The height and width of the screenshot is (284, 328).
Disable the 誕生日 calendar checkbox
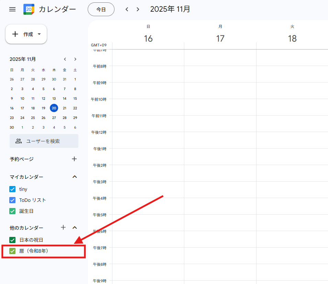pyautogui.click(x=13, y=211)
